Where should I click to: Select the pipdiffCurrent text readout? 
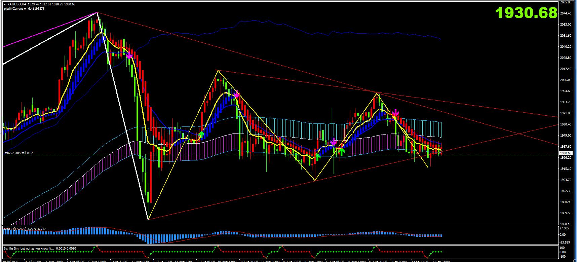click(x=24, y=9)
